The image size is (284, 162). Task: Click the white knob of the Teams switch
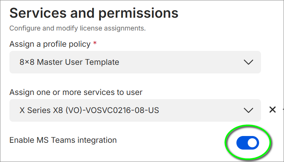252,143
